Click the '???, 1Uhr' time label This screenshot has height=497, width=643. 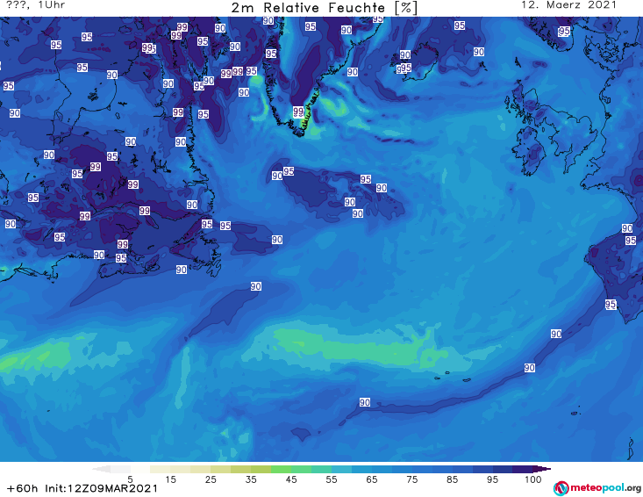click(x=36, y=5)
